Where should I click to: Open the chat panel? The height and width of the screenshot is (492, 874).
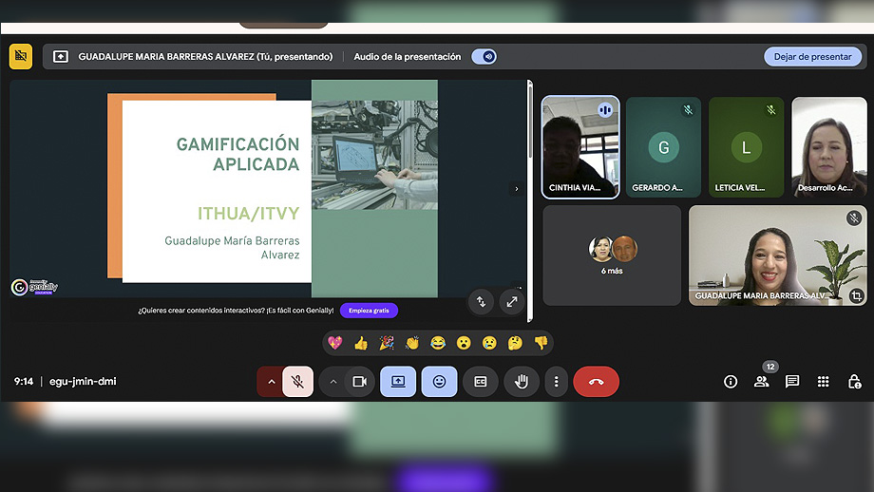tap(792, 382)
